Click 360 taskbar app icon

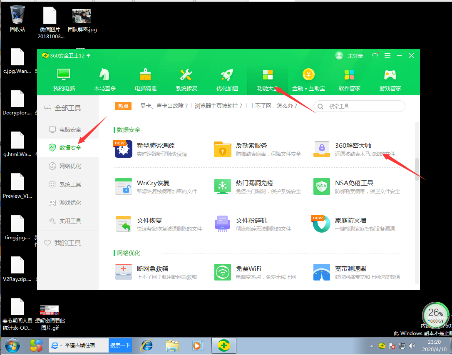[224, 345]
